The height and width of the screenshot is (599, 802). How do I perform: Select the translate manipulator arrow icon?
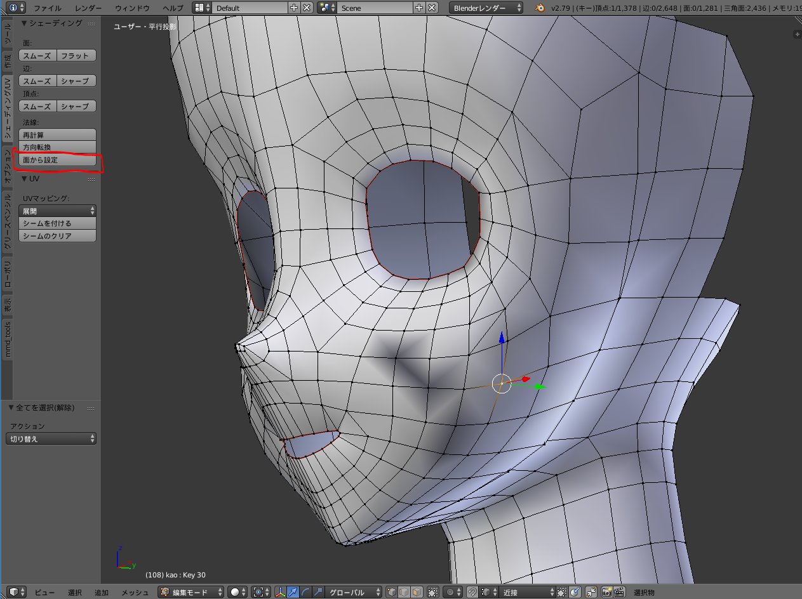(294, 592)
